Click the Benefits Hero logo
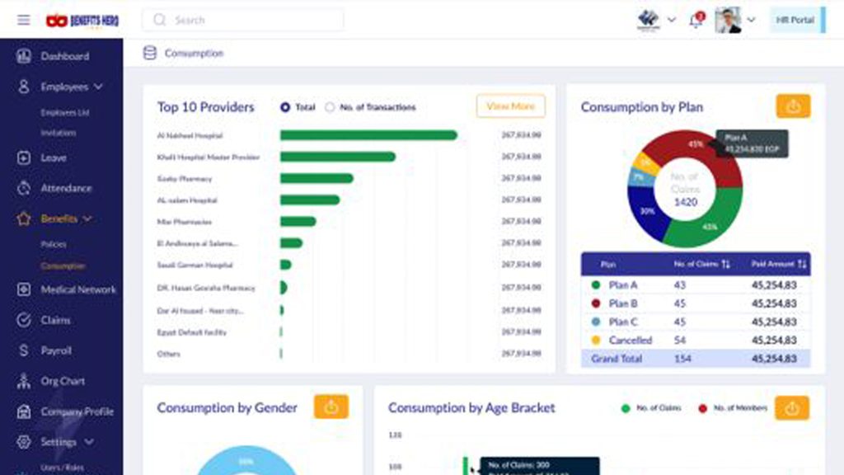The width and height of the screenshot is (844, 475). [x=82, y=21]
